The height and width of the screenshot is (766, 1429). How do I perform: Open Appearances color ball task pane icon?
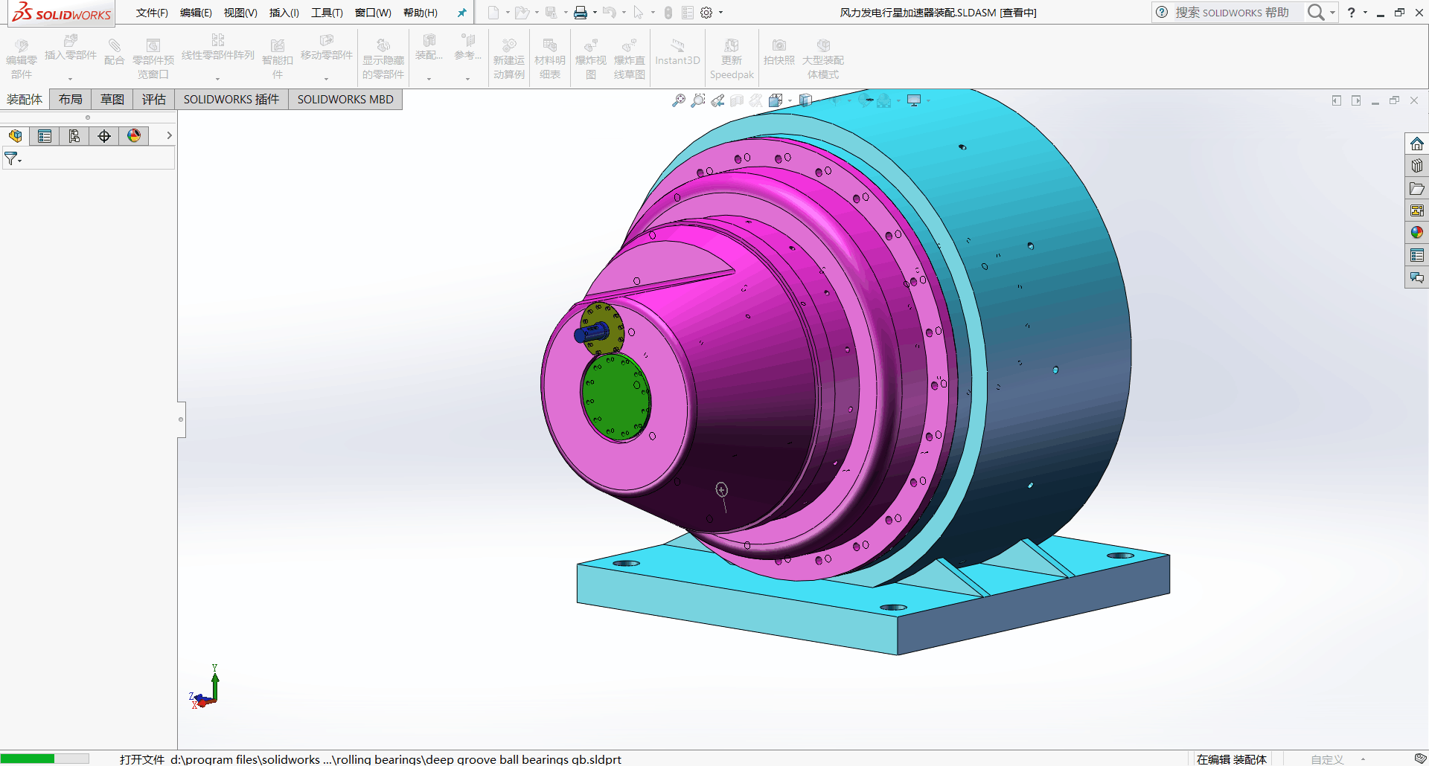click(x=1417, y=233)
